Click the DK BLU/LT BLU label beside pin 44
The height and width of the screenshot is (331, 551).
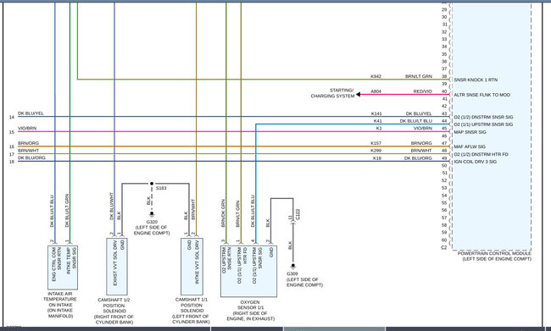(x=415, y=121)
